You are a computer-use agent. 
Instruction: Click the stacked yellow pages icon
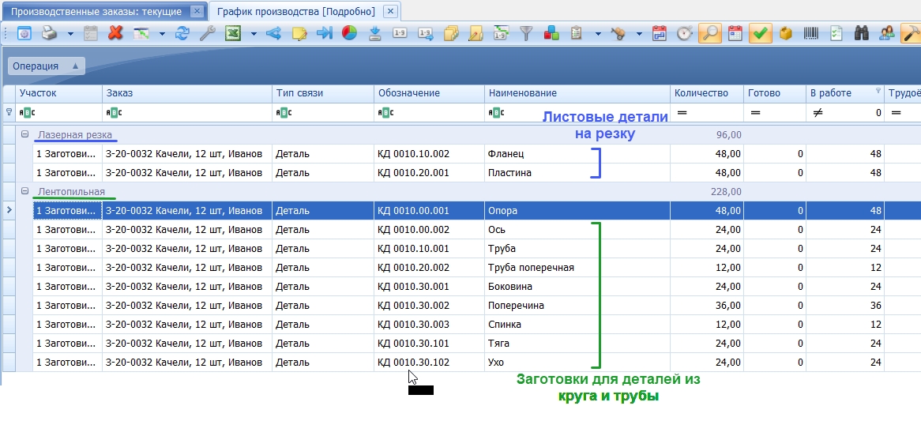451,34
